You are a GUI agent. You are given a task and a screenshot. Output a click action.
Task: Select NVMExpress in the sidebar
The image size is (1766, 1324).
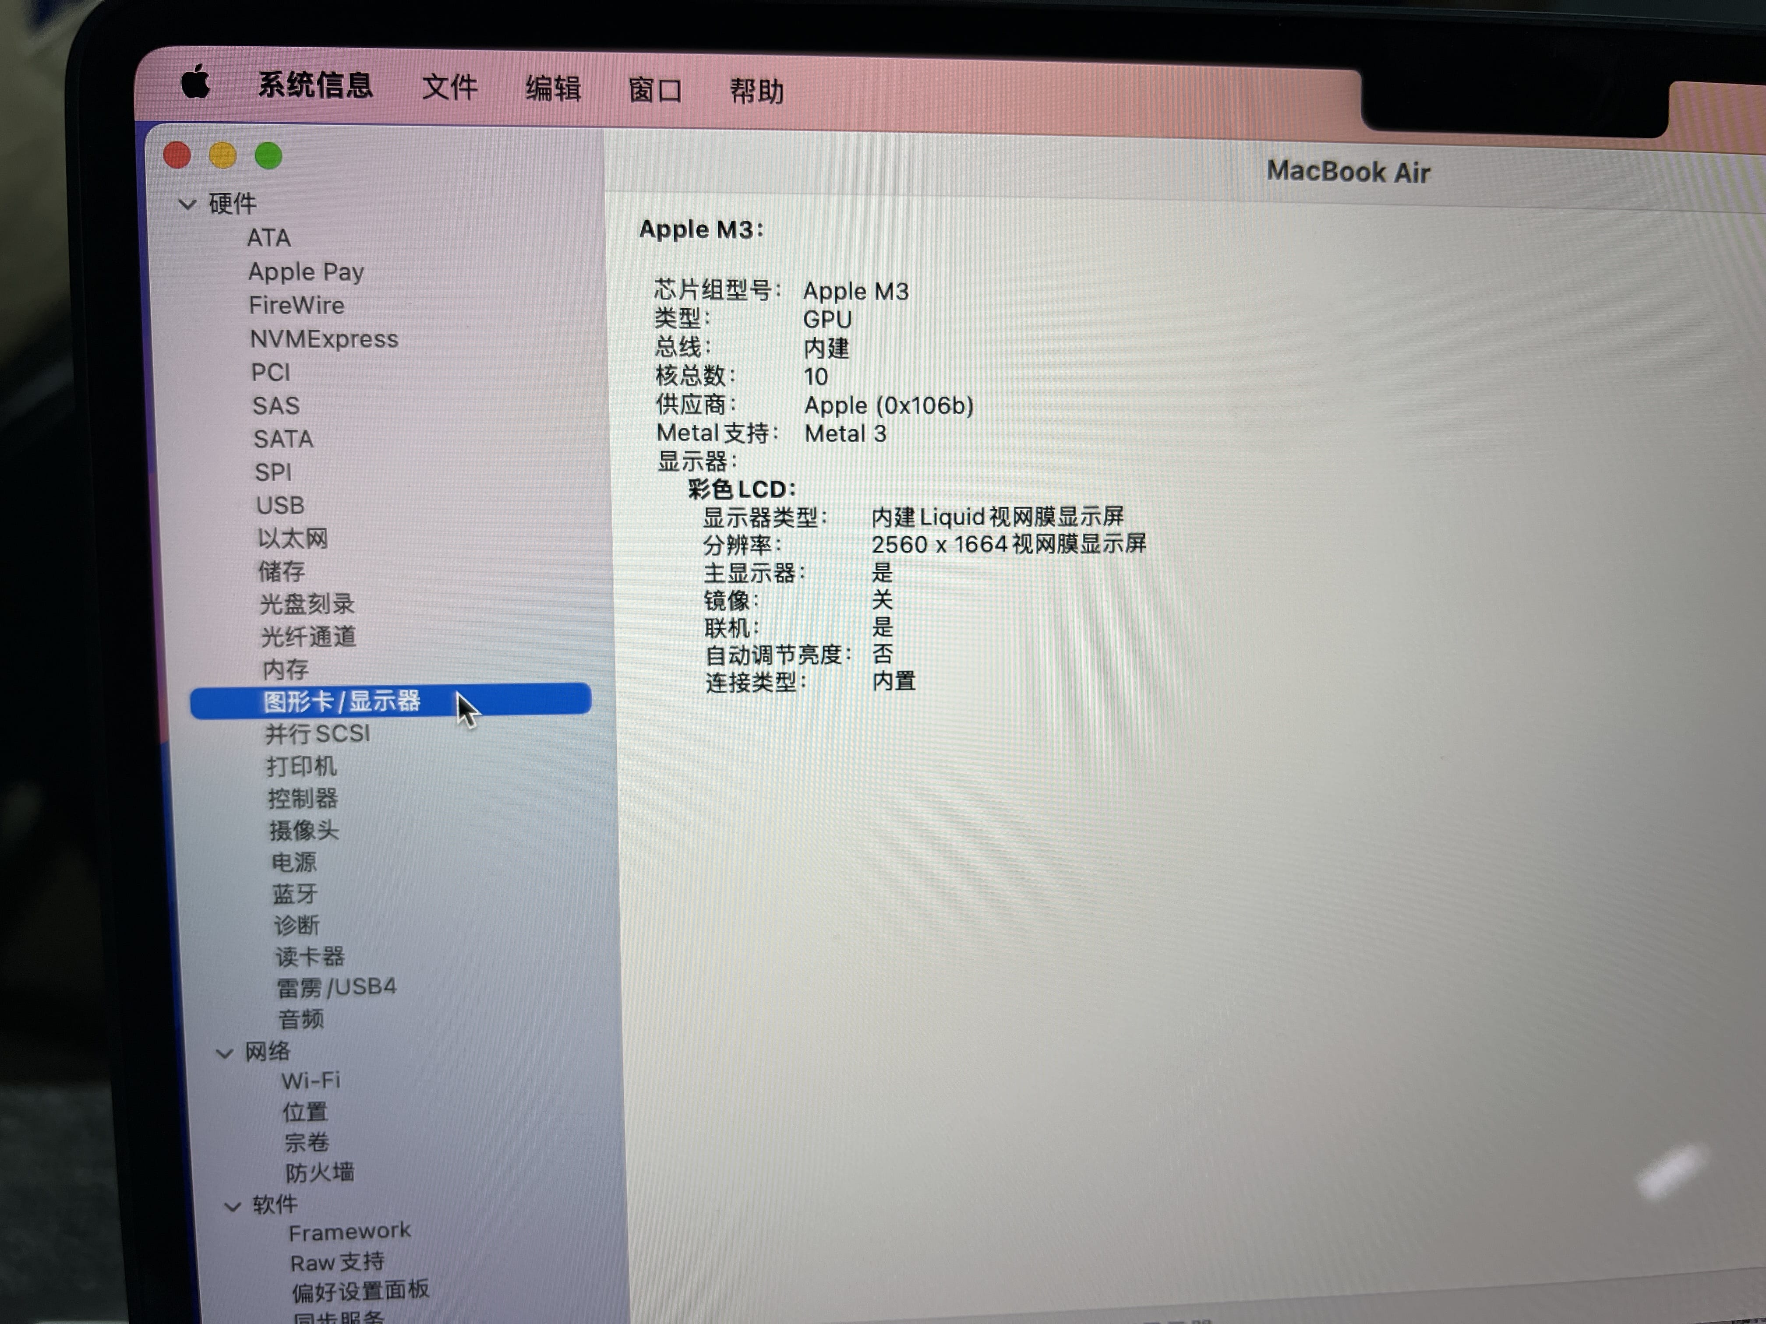pyautogui.click(x=324, y=338)
